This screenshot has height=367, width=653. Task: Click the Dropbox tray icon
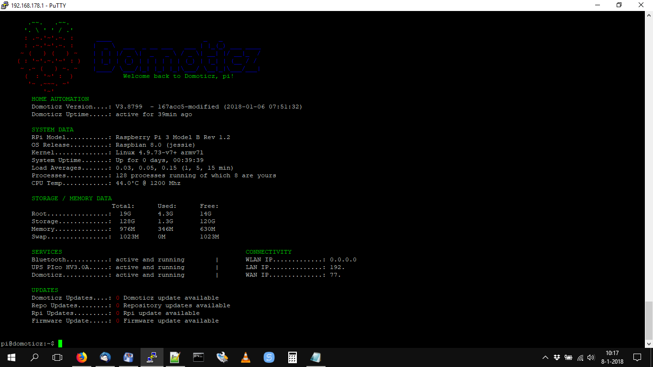pos(557,357)
